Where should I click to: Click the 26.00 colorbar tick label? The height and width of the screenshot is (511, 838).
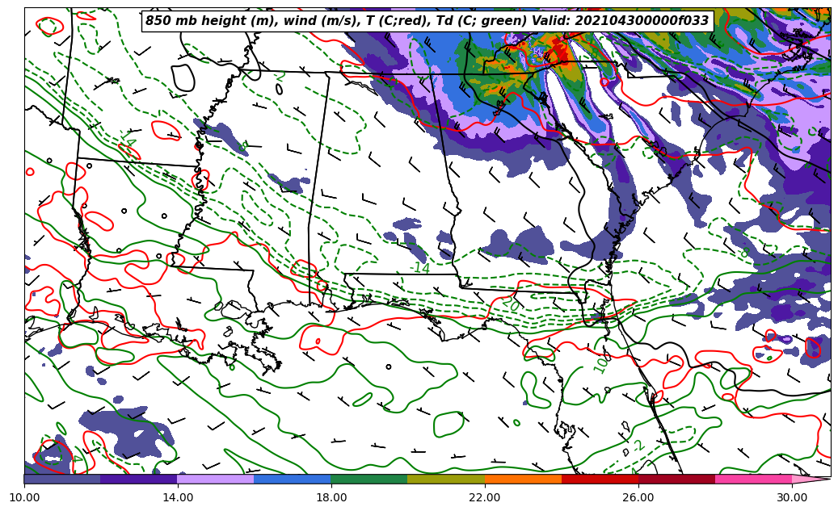pos(638,497)
